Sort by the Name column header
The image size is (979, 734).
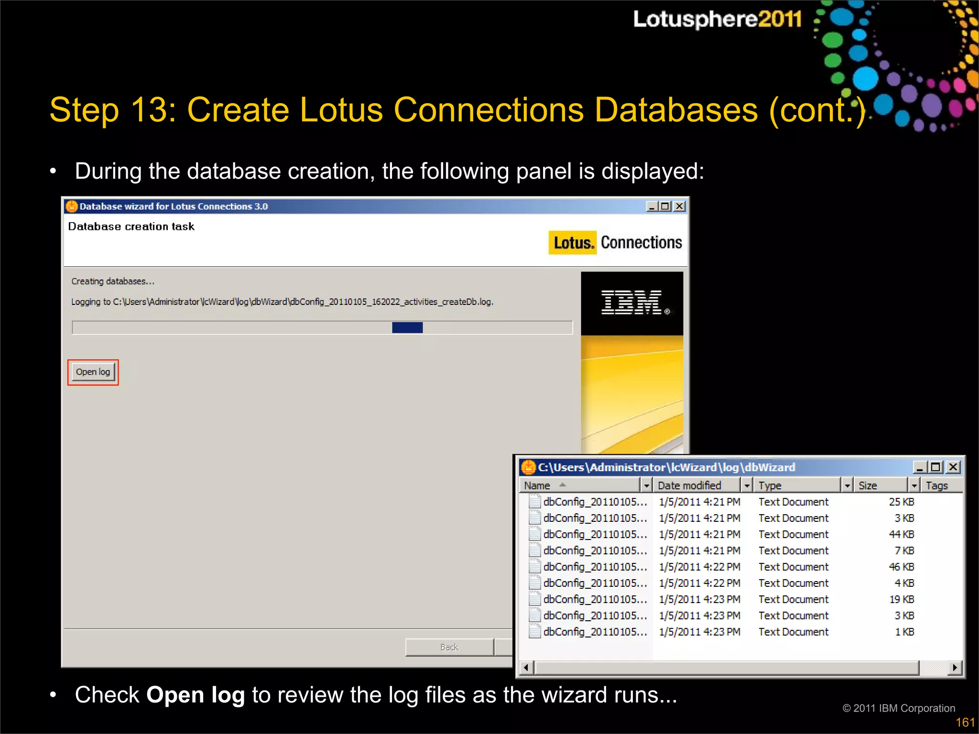click(580, 486)
